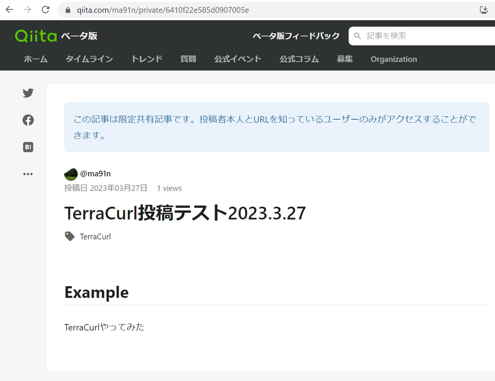The height and width of the screenshot is (381, 495).
Task: Bookmark with Hatena B! icon
Action: (28, 147)
